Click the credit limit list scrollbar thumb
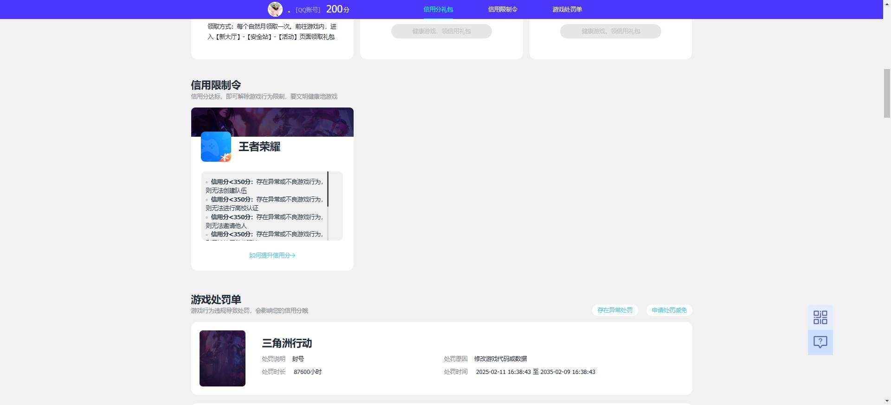The image size is (891, 405). (328, 189)
